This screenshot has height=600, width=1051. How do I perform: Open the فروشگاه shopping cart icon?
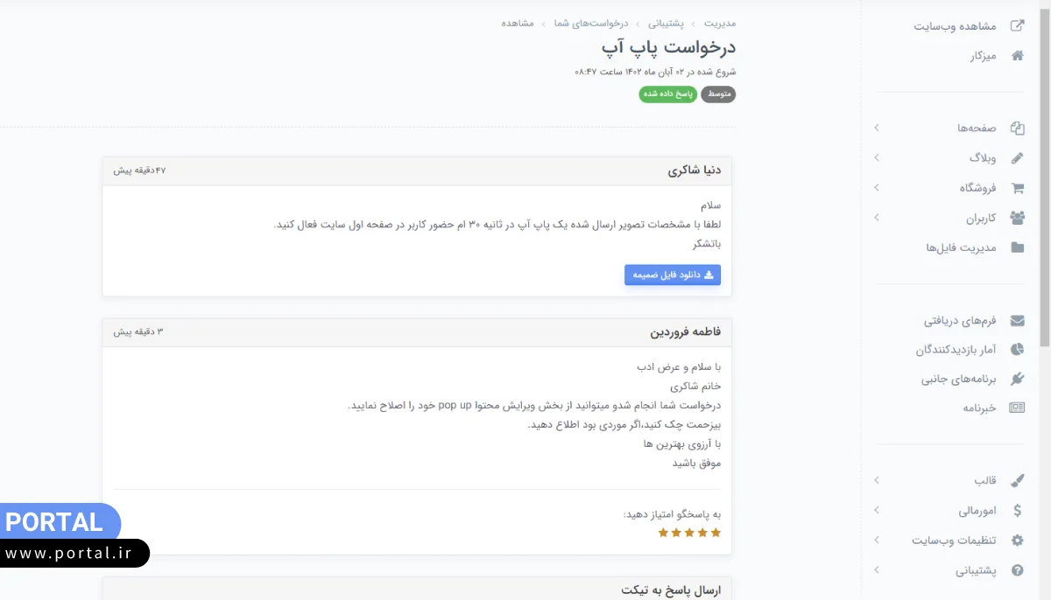coord(1017,187)
